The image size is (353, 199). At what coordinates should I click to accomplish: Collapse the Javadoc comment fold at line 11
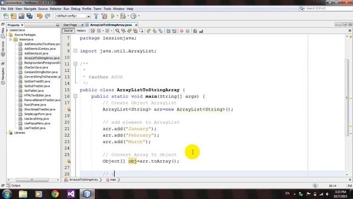(x=76, y=64)
